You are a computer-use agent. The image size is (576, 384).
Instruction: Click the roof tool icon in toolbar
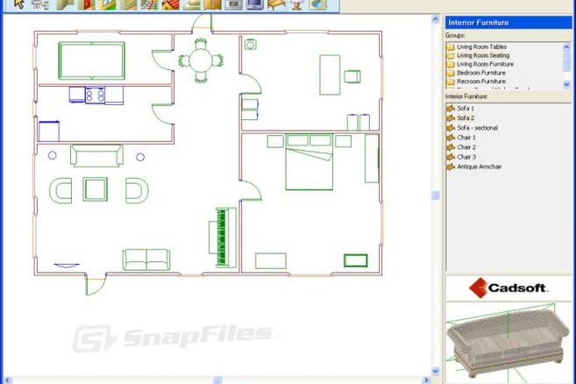170,4
